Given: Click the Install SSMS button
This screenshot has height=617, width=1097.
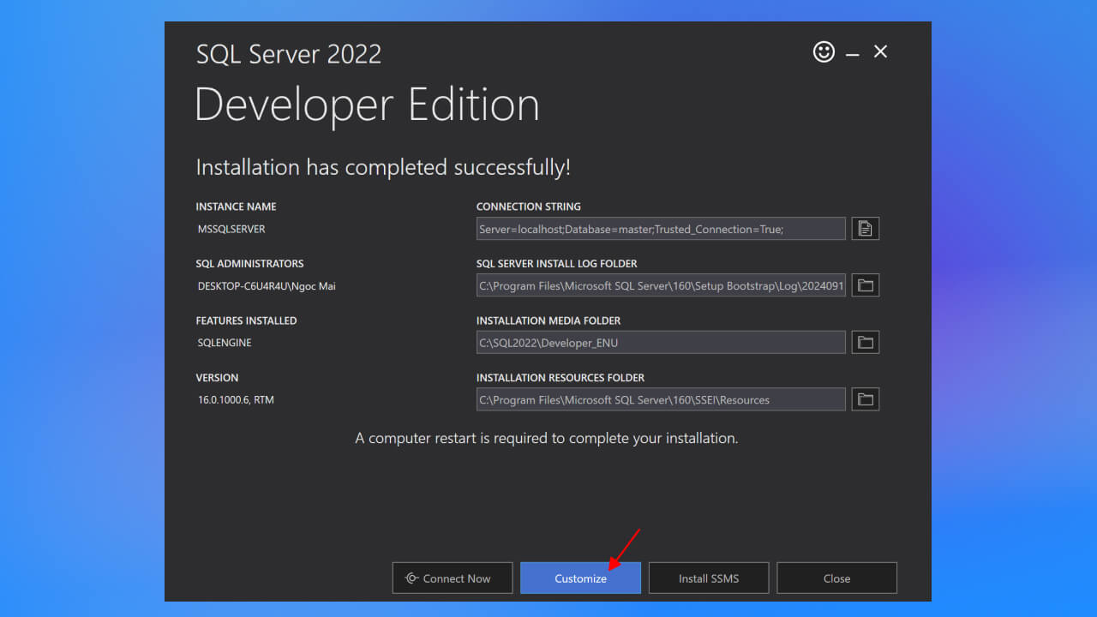Looking at the screenshot, I should point(709,578).
